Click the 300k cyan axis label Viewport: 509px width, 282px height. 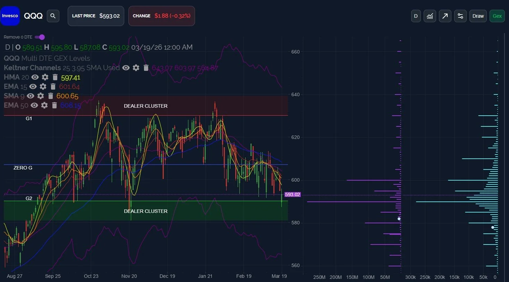click(410, 277)
